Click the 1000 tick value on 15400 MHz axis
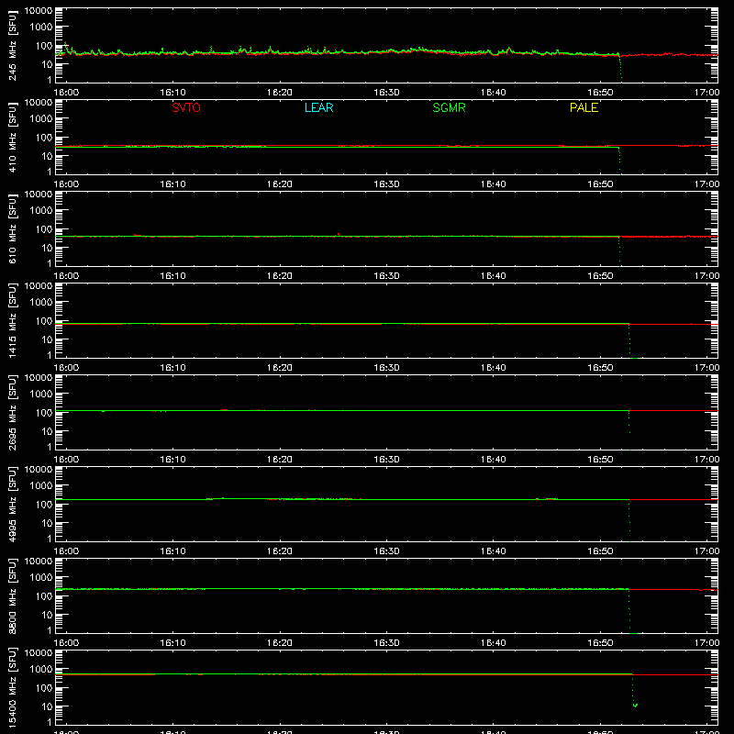This screenshot has height=734, width=734. click(41, 670)
